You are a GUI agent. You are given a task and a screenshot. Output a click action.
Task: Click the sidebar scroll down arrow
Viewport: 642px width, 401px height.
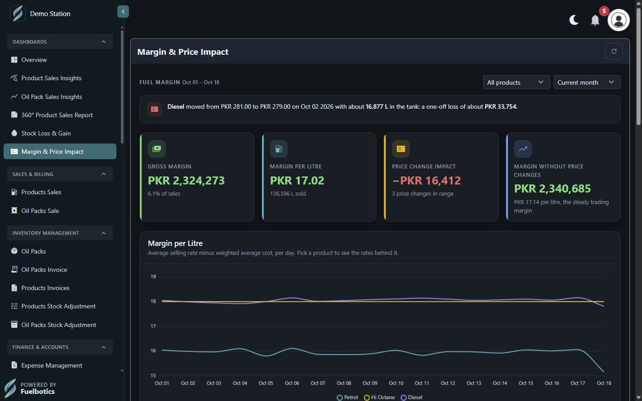pos(122,371)
